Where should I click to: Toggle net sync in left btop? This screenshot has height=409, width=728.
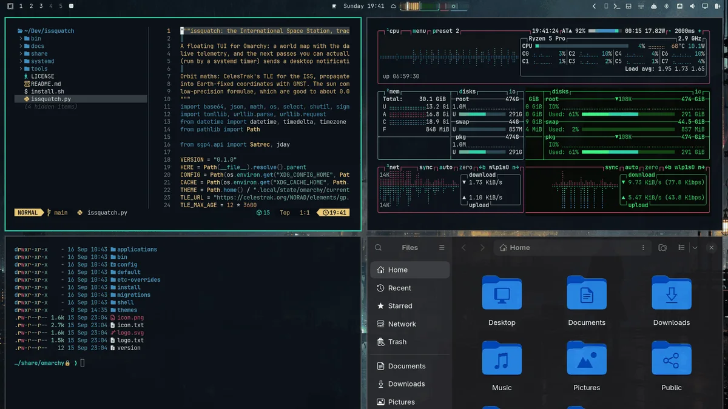[426, 167]
